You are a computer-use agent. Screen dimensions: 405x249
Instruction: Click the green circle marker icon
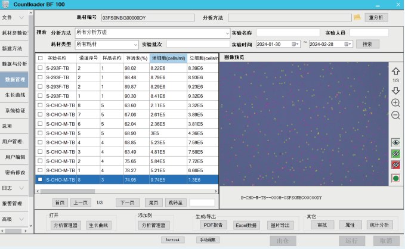click(395, 178)
